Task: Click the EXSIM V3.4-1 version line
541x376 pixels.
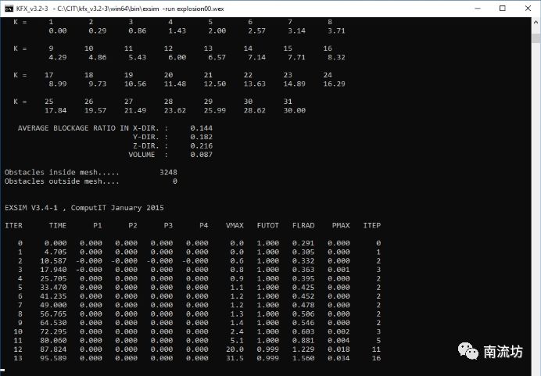Action: (84, 207)
